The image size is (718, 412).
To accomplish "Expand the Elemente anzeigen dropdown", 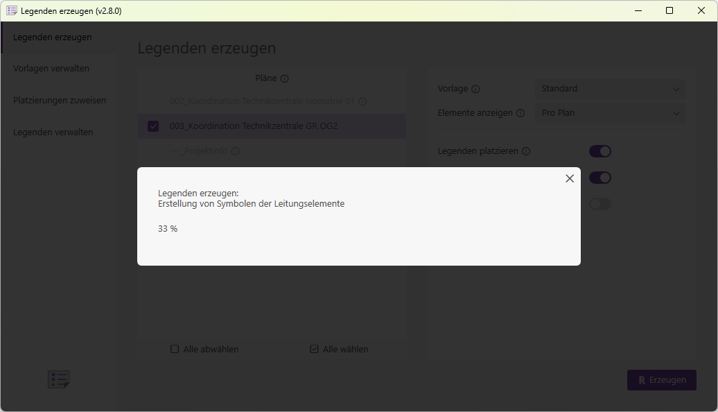I will coord(611,113).
